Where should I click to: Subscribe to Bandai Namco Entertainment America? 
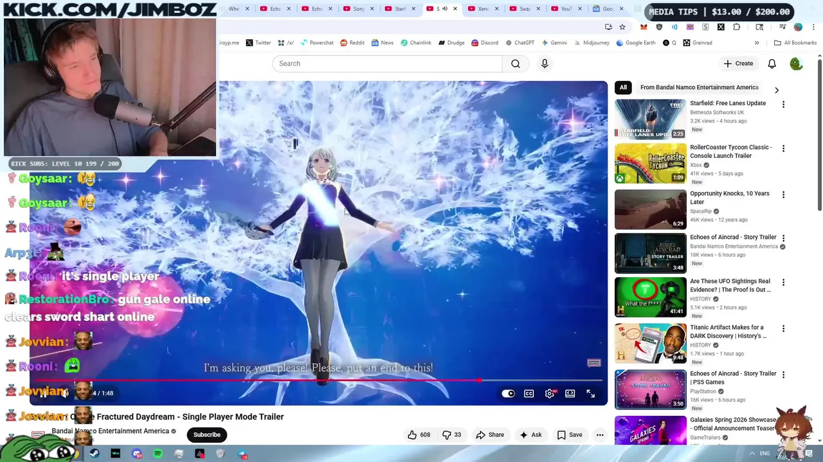point(207,434)
